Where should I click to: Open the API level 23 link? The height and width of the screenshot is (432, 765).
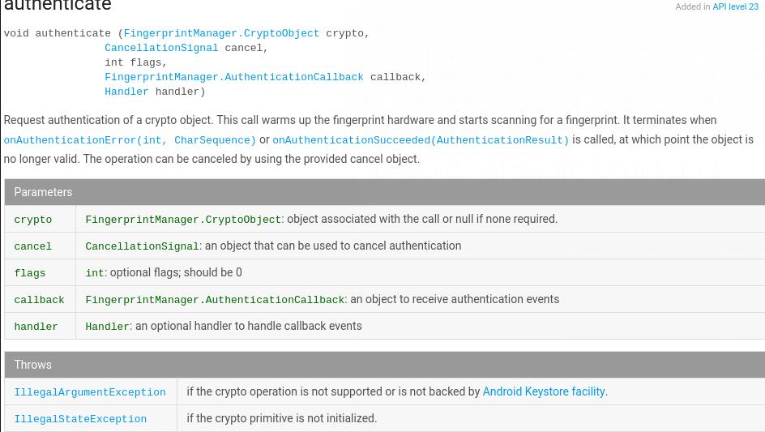[735, 6]
